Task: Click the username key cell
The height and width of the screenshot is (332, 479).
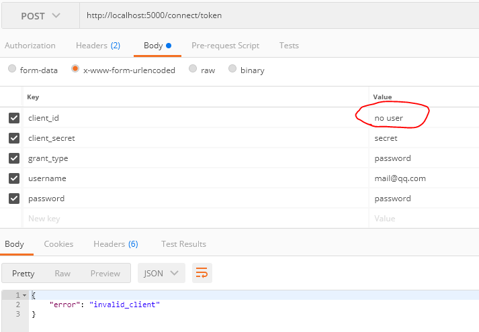Action: (x=195, y=178)
